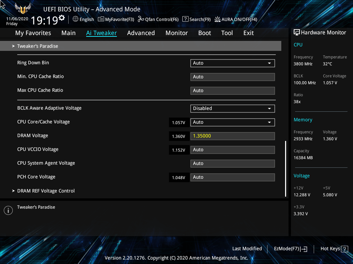Click the 1.057V CPU Core/Cache reading
Viewport: 353px width, 264px height.
[x=179, y=123]
